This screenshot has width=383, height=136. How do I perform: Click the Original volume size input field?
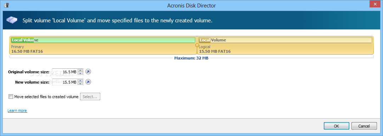coord(65,72)
